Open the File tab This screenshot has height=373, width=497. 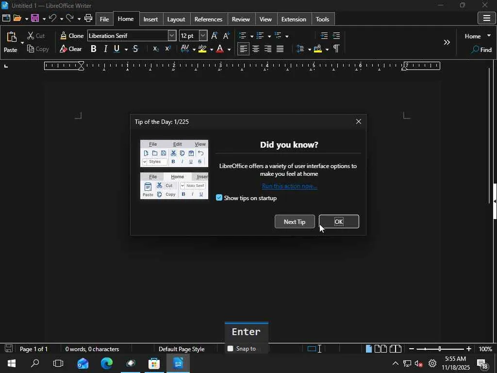point(104,19)
